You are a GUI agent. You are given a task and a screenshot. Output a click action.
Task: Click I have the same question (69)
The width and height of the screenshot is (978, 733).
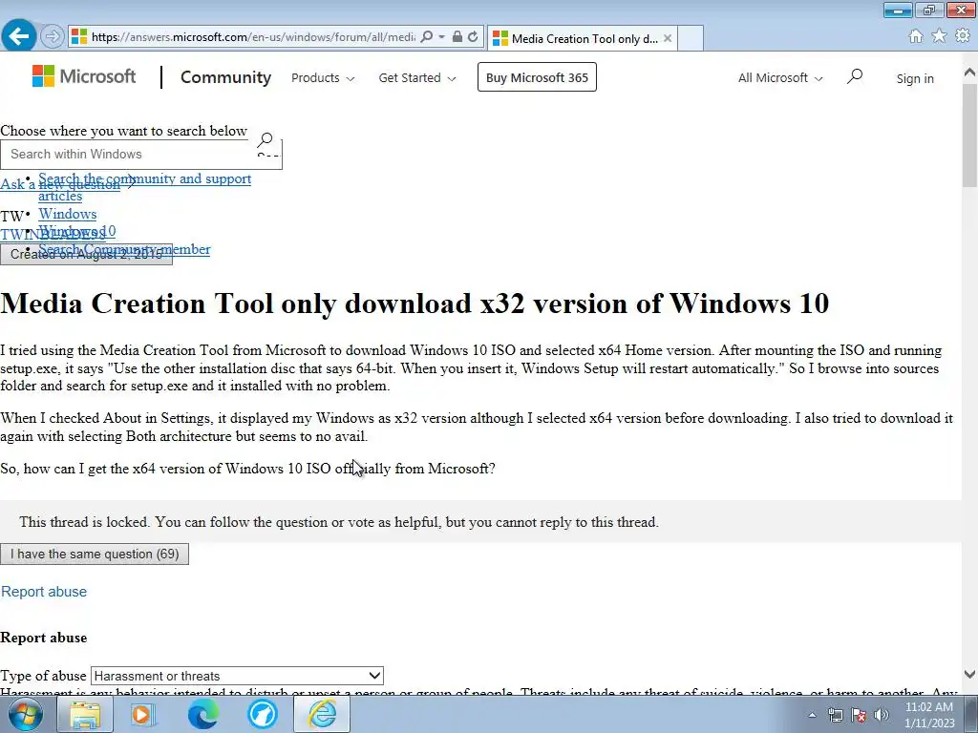pos(95,555)
